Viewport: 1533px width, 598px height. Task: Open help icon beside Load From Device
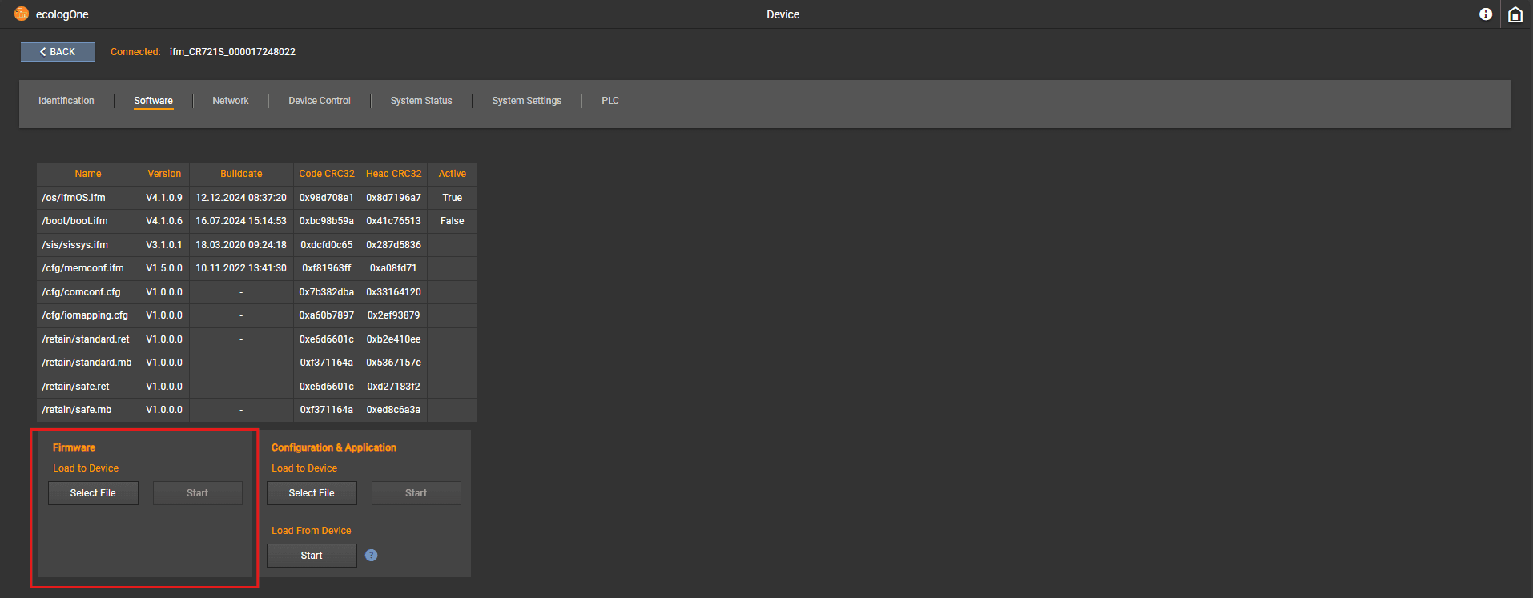(x=371, y=556)
